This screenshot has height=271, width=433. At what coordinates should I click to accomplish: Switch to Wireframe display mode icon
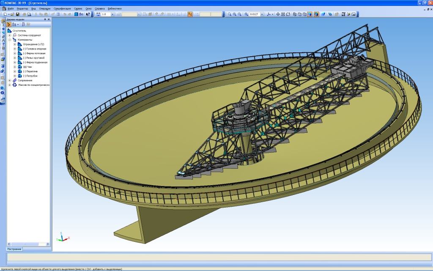click(294, 14)
